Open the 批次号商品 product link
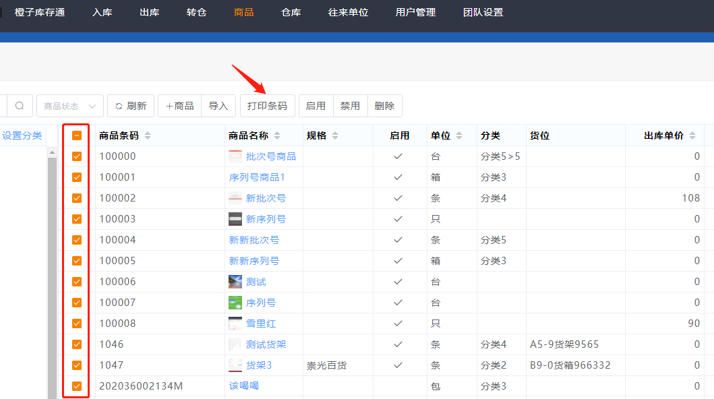Screen dimensions: 714x399 pyautogui.click(x=270, y=156)
